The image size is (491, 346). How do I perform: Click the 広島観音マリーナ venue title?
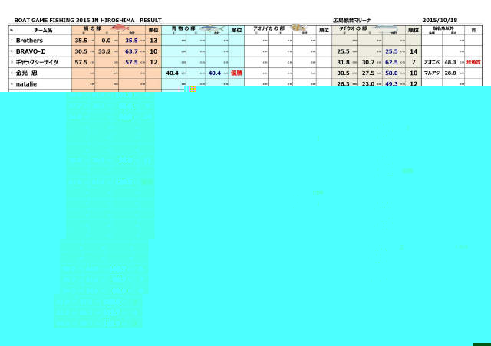pos(350,21)
